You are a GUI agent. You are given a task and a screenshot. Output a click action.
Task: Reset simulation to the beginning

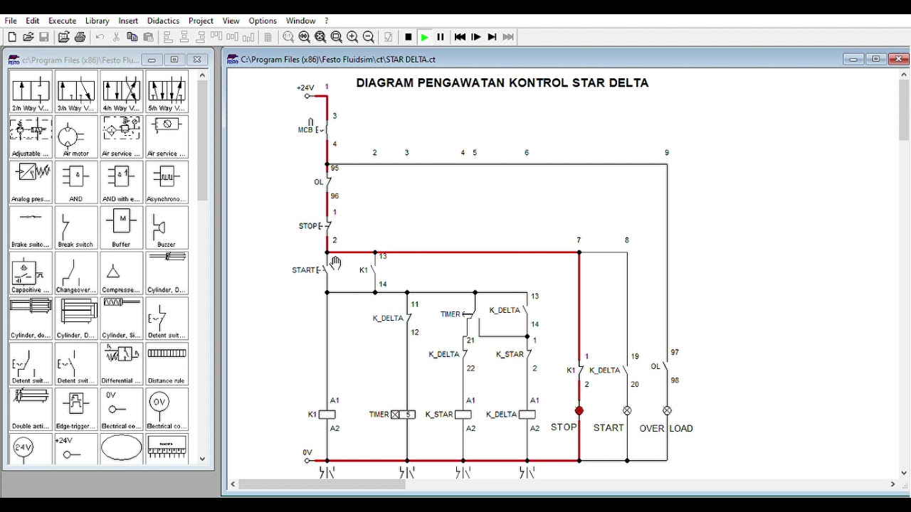pyautogui.click(x=460, y=37)
